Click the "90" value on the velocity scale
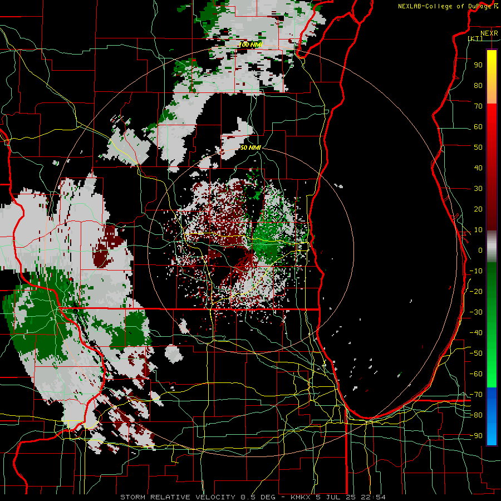 coord(478,65)
